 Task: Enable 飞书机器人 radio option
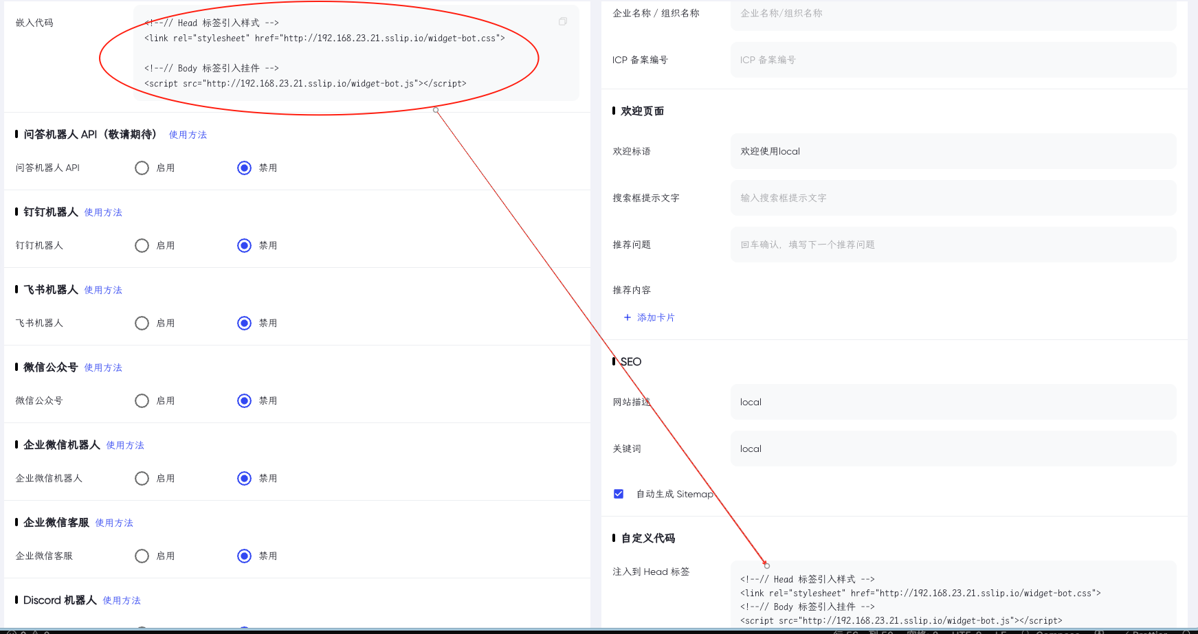coord(142,323)
